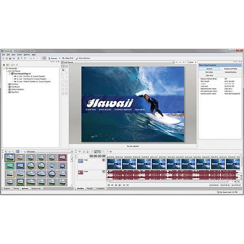This screenshot has width=244, height=244.
Task: Click the Audio track speaker icon
Action: pyautogui.click(x=81, y=172)
